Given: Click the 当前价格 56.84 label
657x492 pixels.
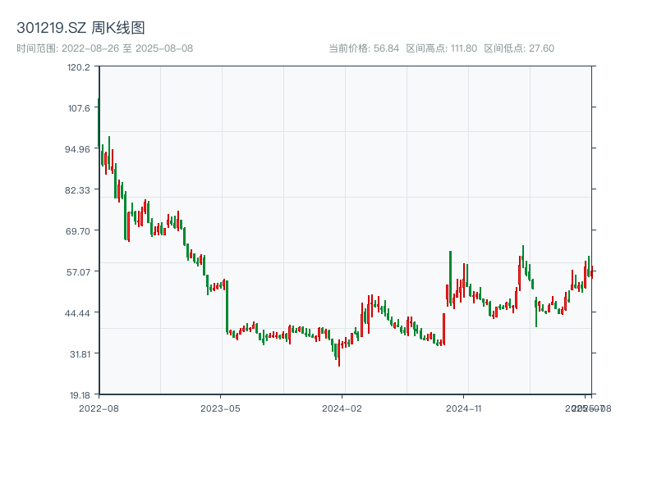Looking at the screenshot, I should (364, 48).
